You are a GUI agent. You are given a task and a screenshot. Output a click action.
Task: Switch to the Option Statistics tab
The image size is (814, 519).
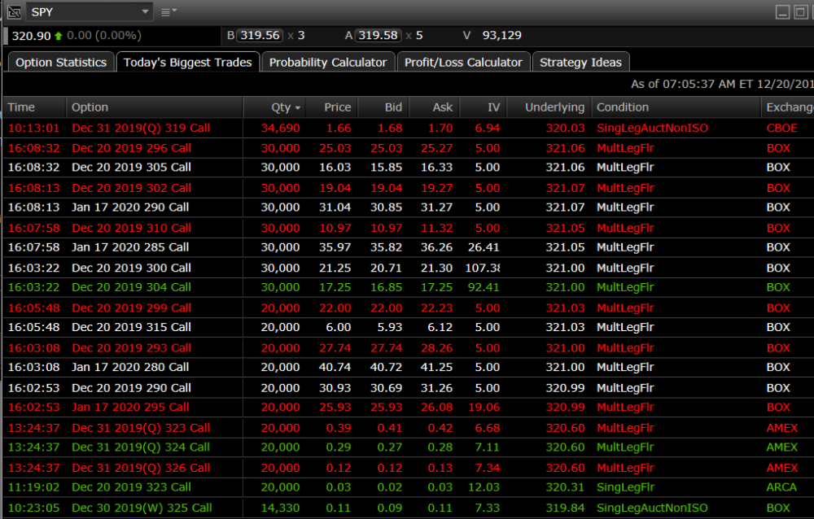(61, 63)
